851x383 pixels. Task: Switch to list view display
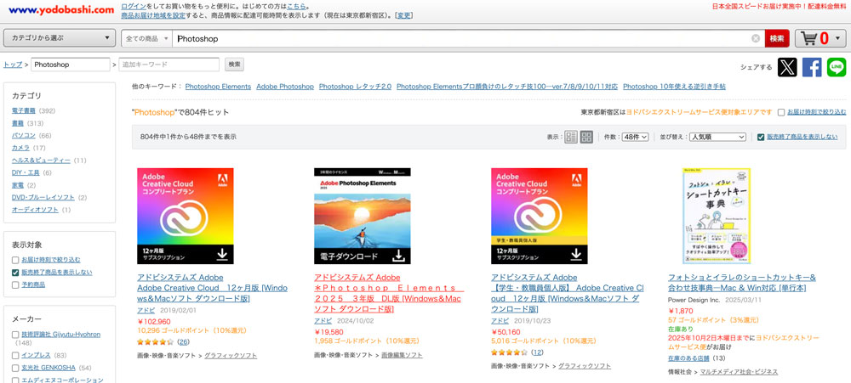point(571,137)
